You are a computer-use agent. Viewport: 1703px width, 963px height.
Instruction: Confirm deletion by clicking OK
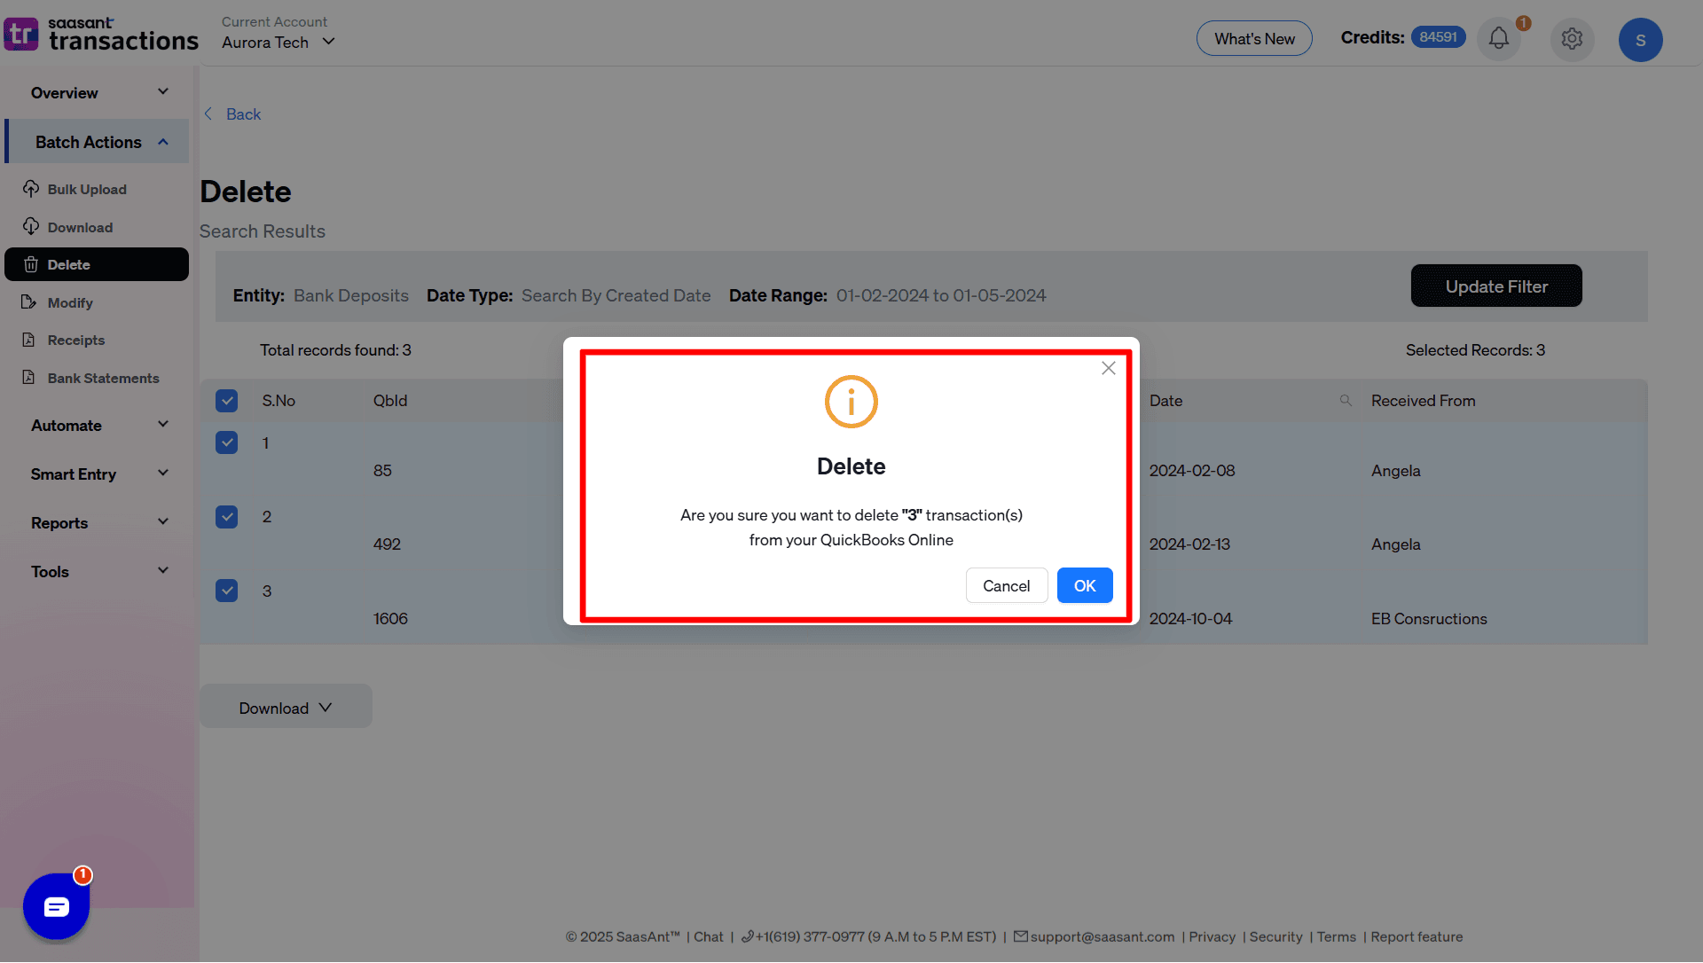(x=1084, y=585)
